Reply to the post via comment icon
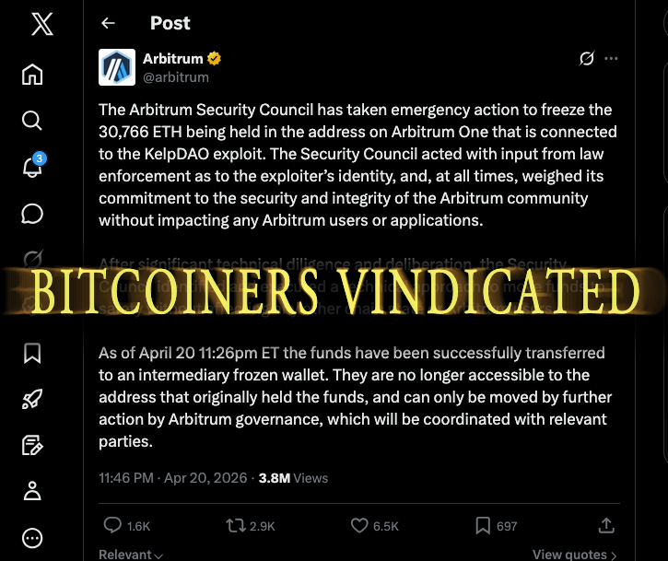The width and height of the screenshot is (668, 561). coord(113,525)
